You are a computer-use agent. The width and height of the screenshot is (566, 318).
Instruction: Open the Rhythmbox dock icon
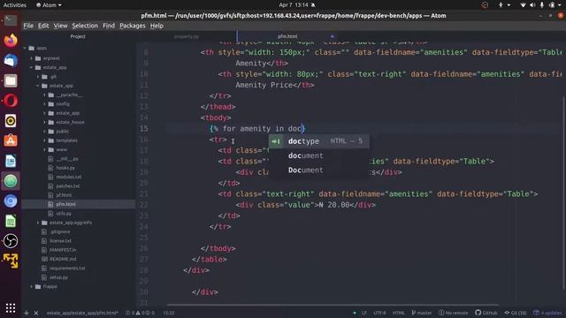pyautogui.click(x=11, y=121)
